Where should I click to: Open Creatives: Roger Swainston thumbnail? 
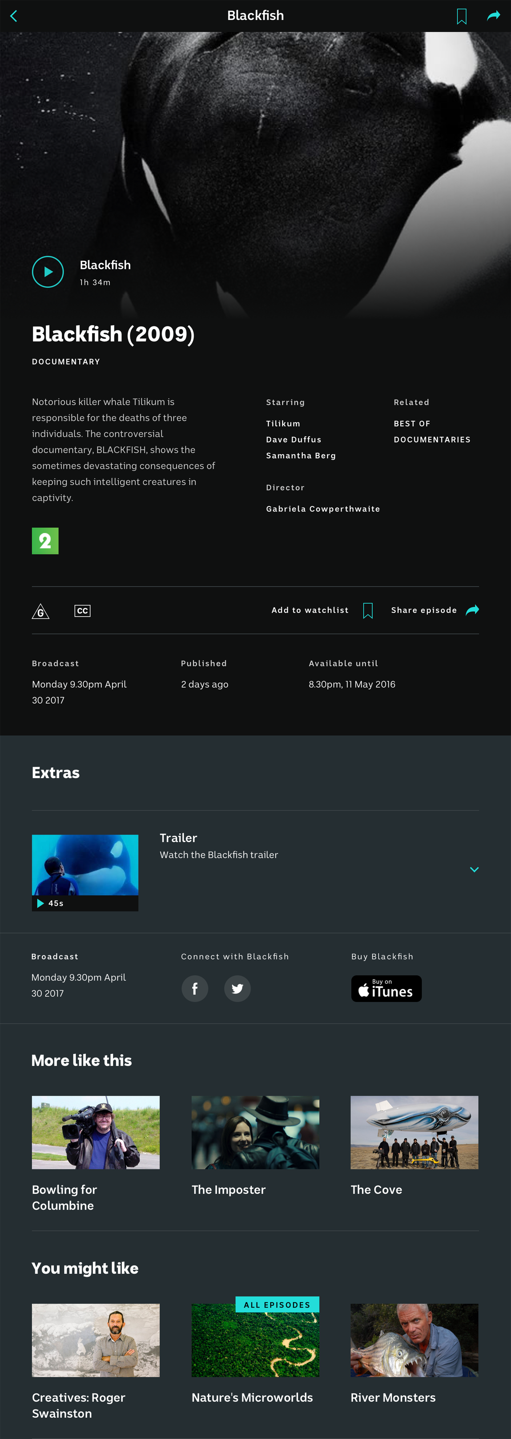pyautogui.click(x=95, y=1340)
